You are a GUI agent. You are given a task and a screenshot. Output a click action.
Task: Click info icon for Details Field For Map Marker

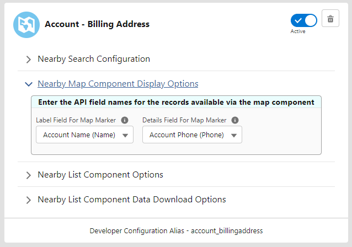(235, 120)
